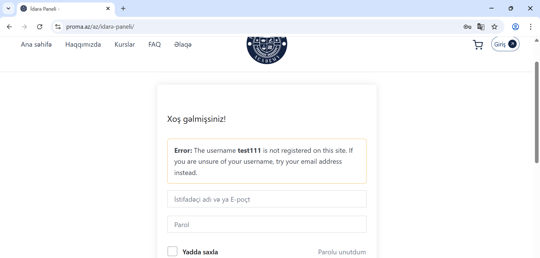Navigate to the FAQ page
540x258 pixels.
coord(154,44)
